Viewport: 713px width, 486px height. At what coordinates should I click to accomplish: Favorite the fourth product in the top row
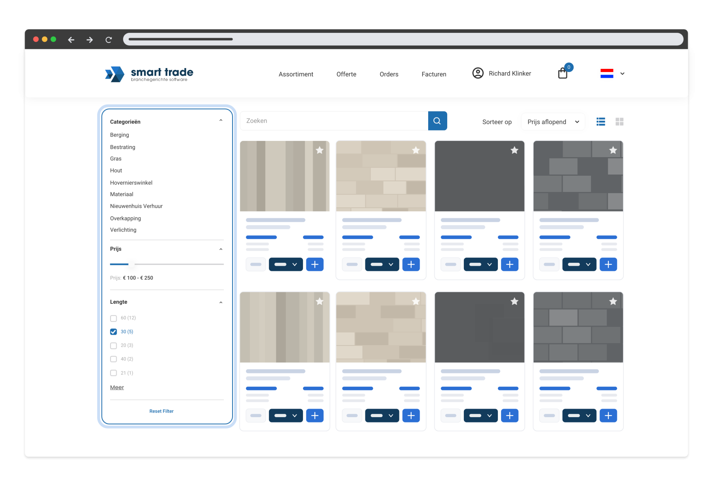pyautogui.click(x=613, y=150)
